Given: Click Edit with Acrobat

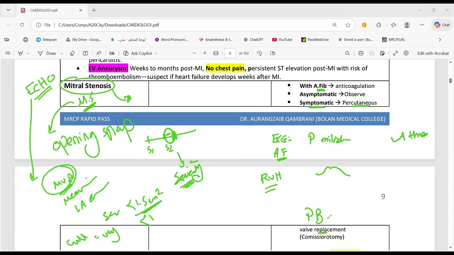Looking at the screenshot, I should (x=433, y=53).
